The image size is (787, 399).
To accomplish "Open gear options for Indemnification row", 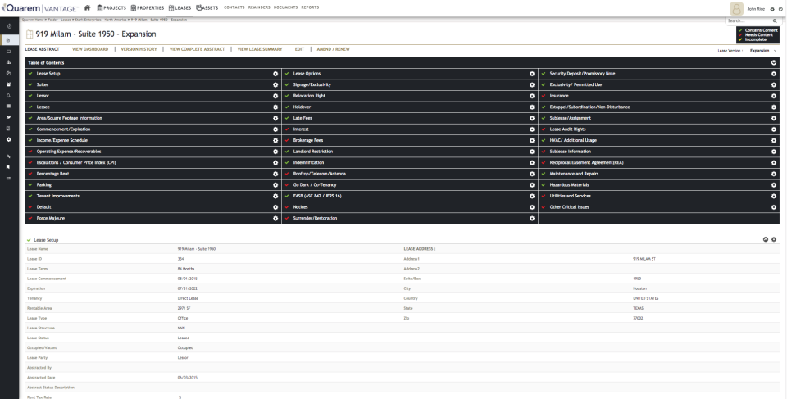I will pos(532,162).
